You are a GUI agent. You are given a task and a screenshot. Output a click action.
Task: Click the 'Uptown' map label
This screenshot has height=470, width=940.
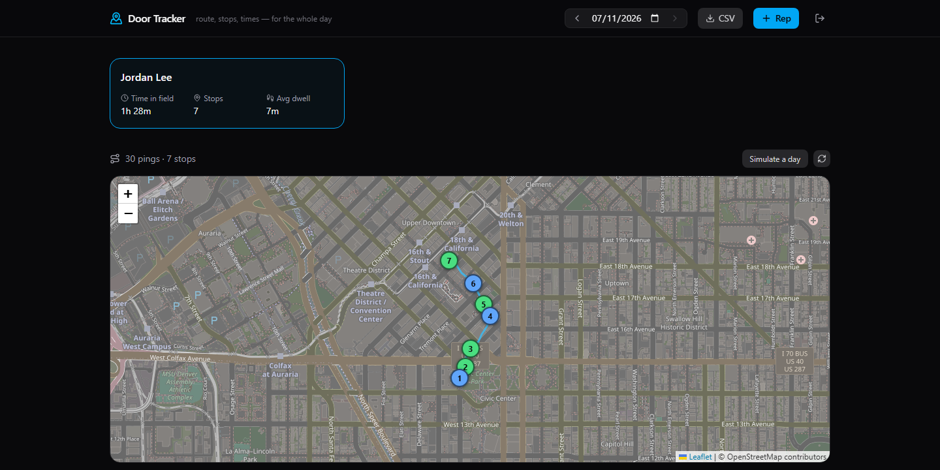[617, 283]
